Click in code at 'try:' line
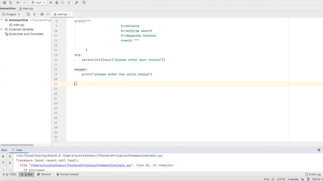Image resolution: width=323 pixels, height=181 pixels. click(x=78, y=55)
